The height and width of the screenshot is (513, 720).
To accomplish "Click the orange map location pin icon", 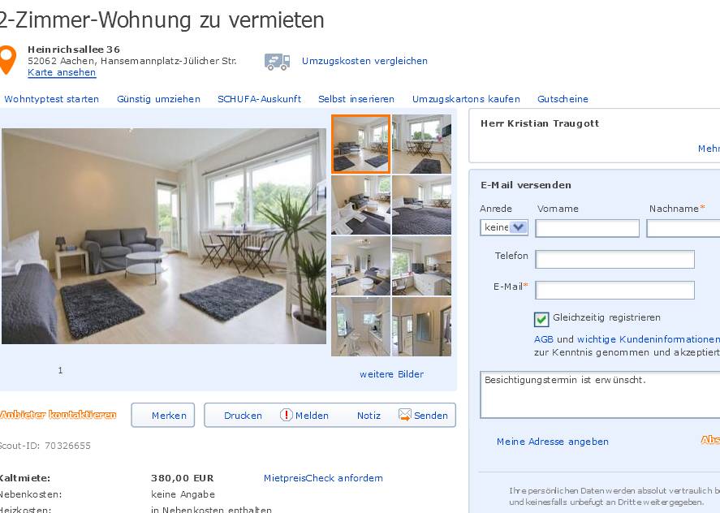I will tap(7, 59).
